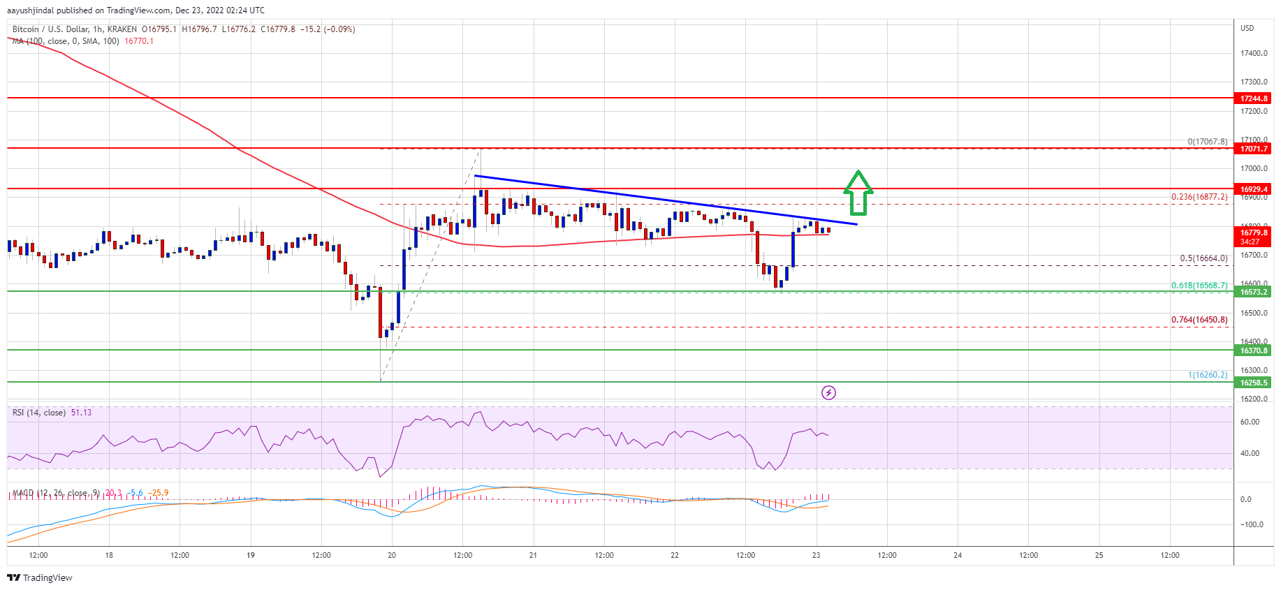Click the author's published-on TradingView.com header text

tap(136, 10)
